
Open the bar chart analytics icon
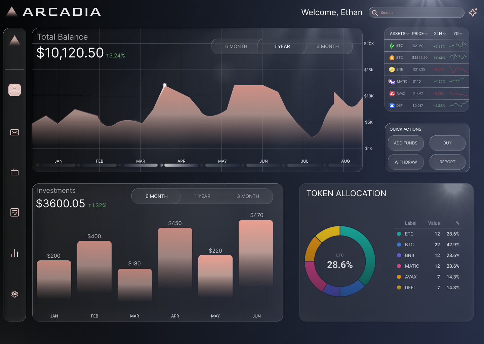[x=14, y=253]
